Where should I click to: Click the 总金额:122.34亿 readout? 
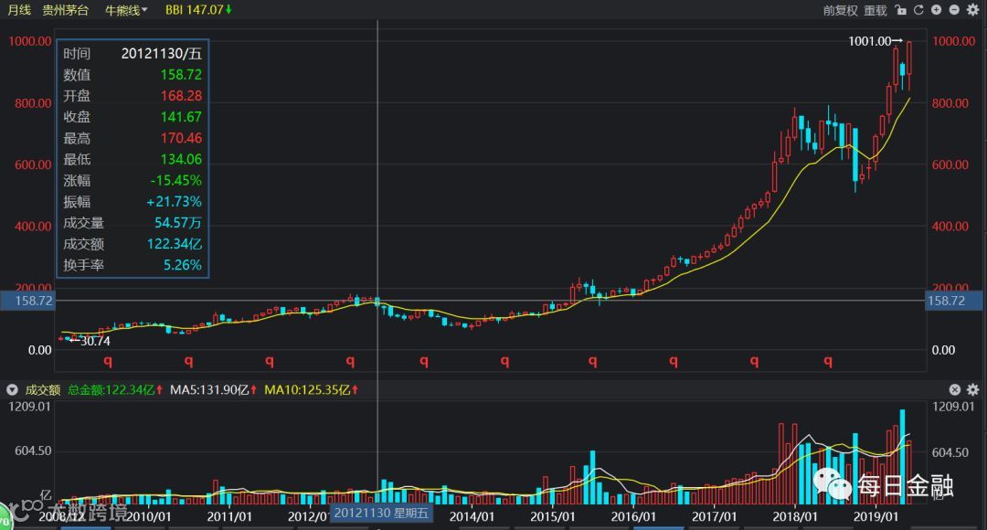point(115,389)
